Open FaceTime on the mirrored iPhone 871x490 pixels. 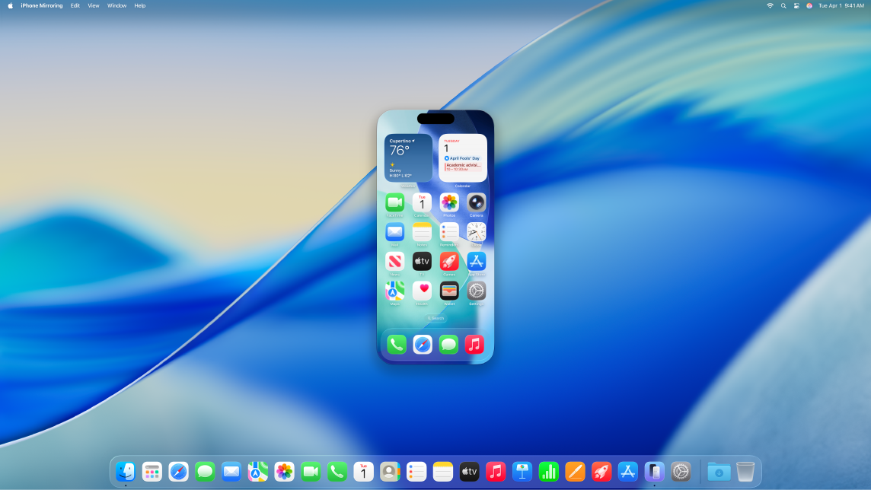tap(394, 203)
